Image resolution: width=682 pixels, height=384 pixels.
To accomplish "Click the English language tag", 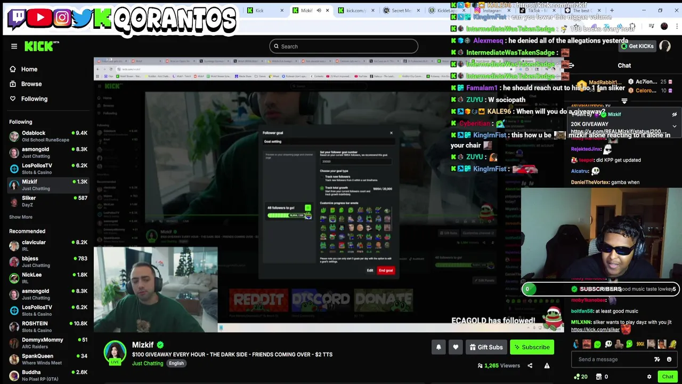I will click(176, 364).
